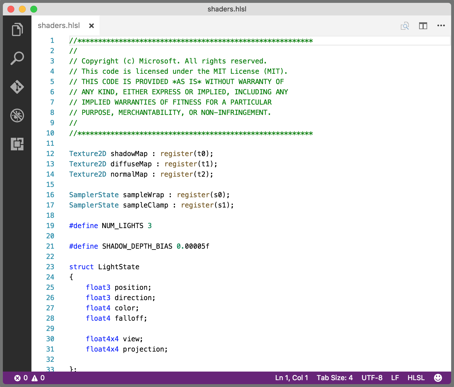Change LF end of line sequence
This screenshot has width=454, height=387.
(x=395, y=378)
